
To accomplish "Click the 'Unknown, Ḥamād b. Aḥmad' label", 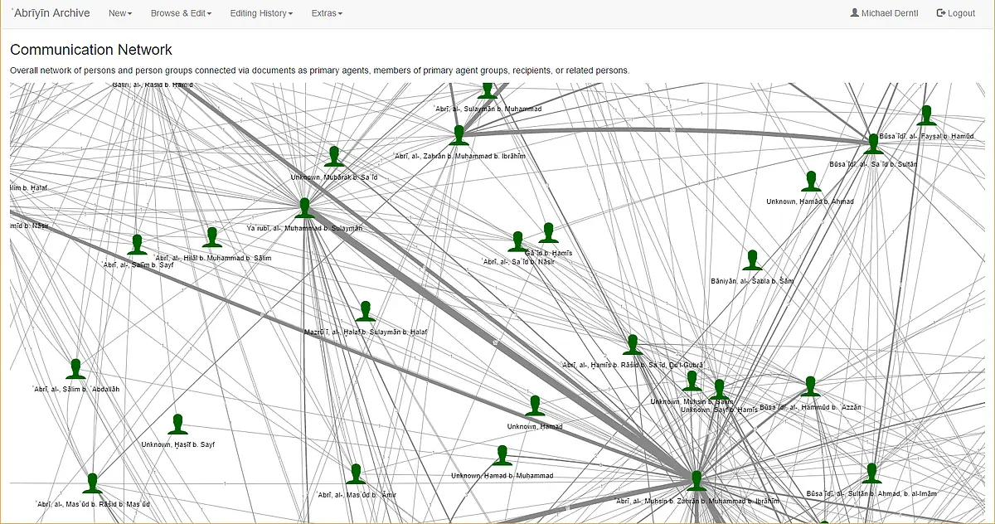I will pyautogui.click(x=809, y=201).
